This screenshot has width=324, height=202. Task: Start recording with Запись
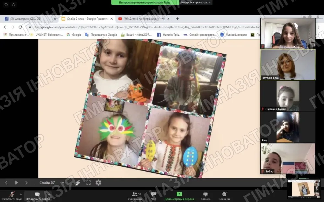(206, 196)
